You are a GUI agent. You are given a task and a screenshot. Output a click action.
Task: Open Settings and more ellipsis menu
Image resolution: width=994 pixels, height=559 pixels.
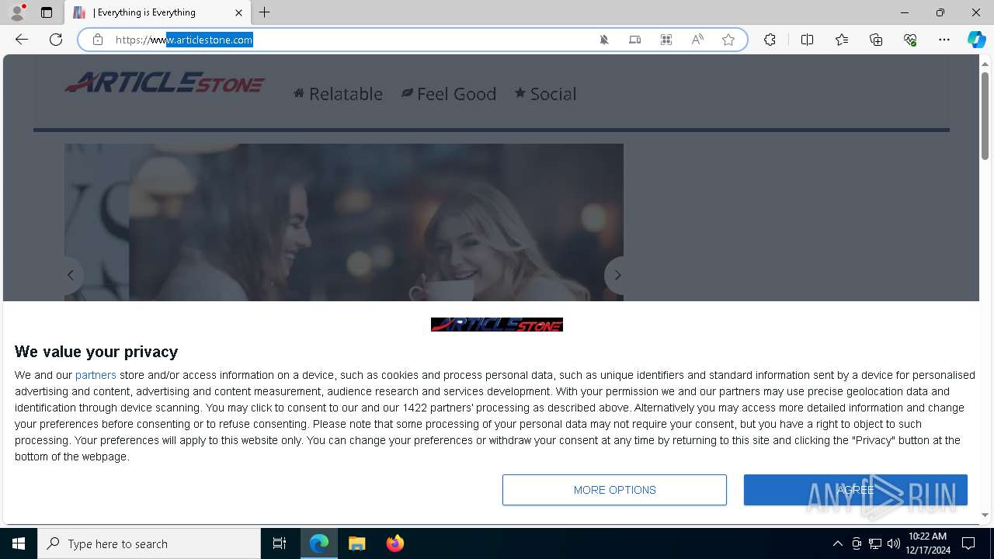(x=944, y=40)
